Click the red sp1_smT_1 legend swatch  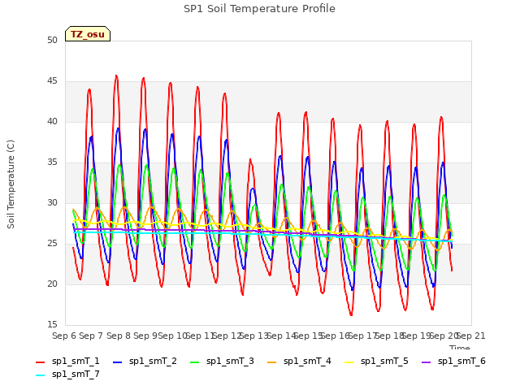pos(40,362)
